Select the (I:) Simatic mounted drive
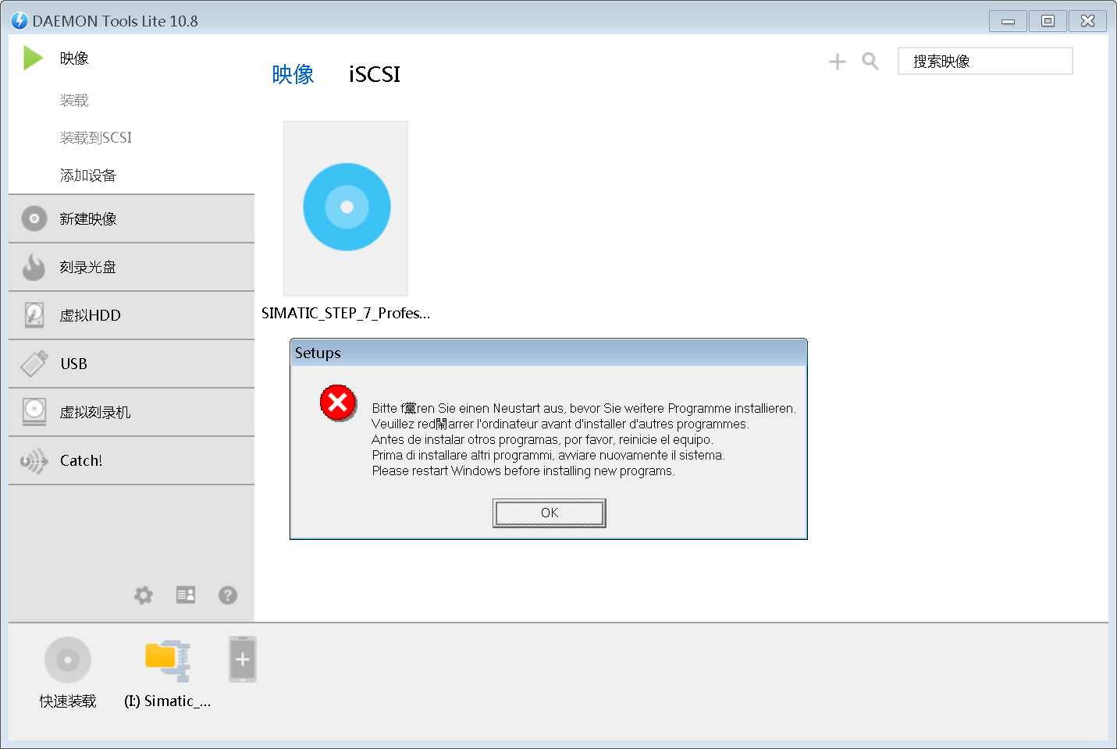This screenshot has width=1117, height=749. 168,660
